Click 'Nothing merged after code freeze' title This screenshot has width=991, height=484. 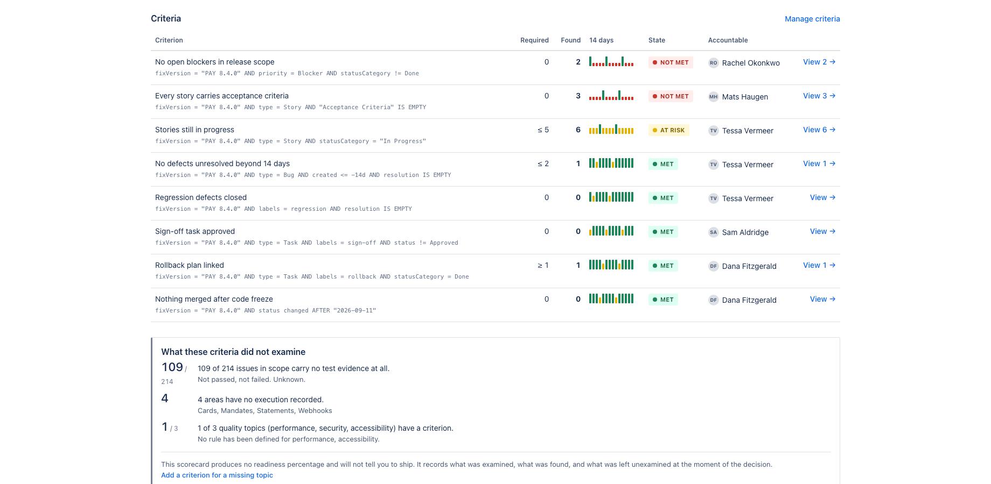[x=214, y=299]
